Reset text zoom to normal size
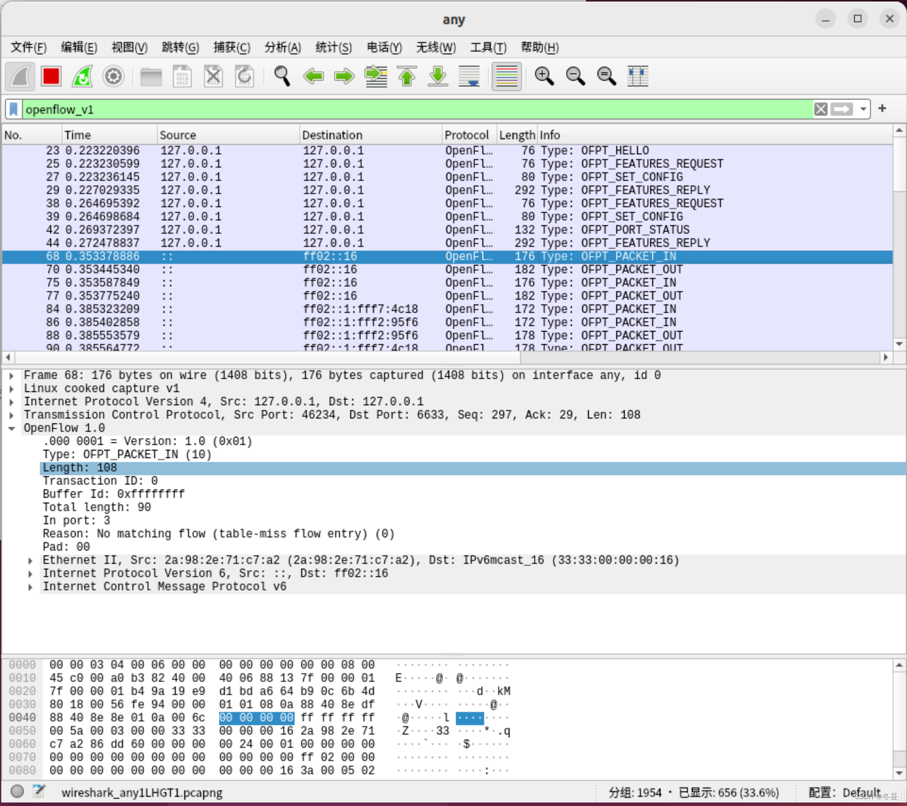This screenshot has width=907, height=806. pyautogui.click(x=606, y=77)
